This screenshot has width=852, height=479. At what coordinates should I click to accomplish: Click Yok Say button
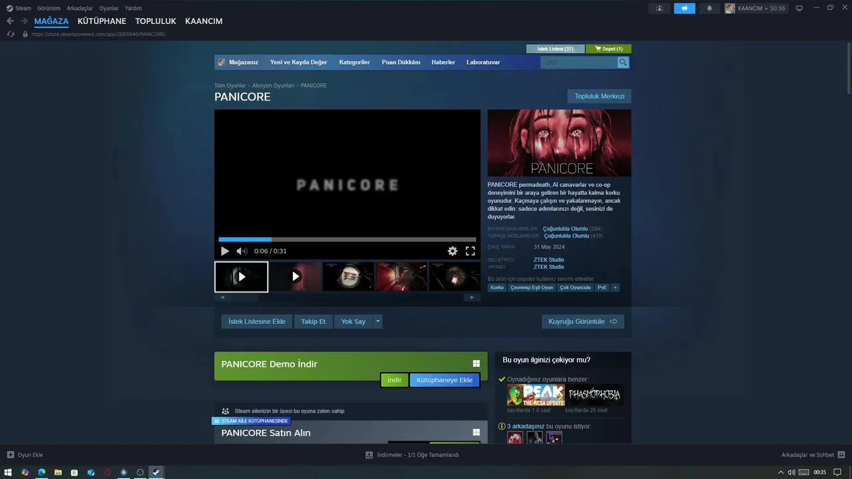(353, 321)
